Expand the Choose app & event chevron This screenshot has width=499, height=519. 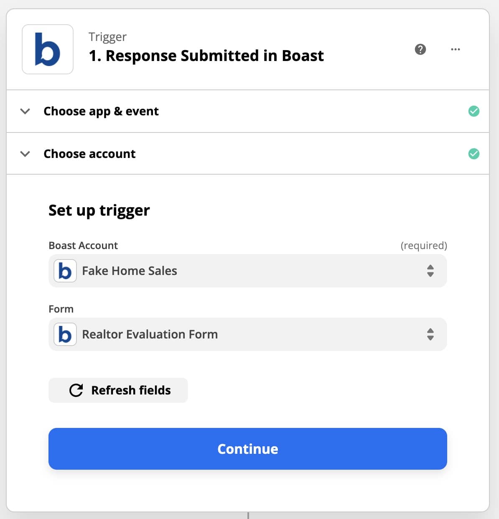coord(25,111)
